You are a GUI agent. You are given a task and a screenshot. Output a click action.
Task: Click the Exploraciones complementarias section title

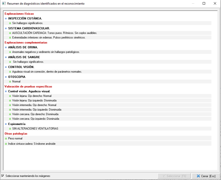click(26, 42)
